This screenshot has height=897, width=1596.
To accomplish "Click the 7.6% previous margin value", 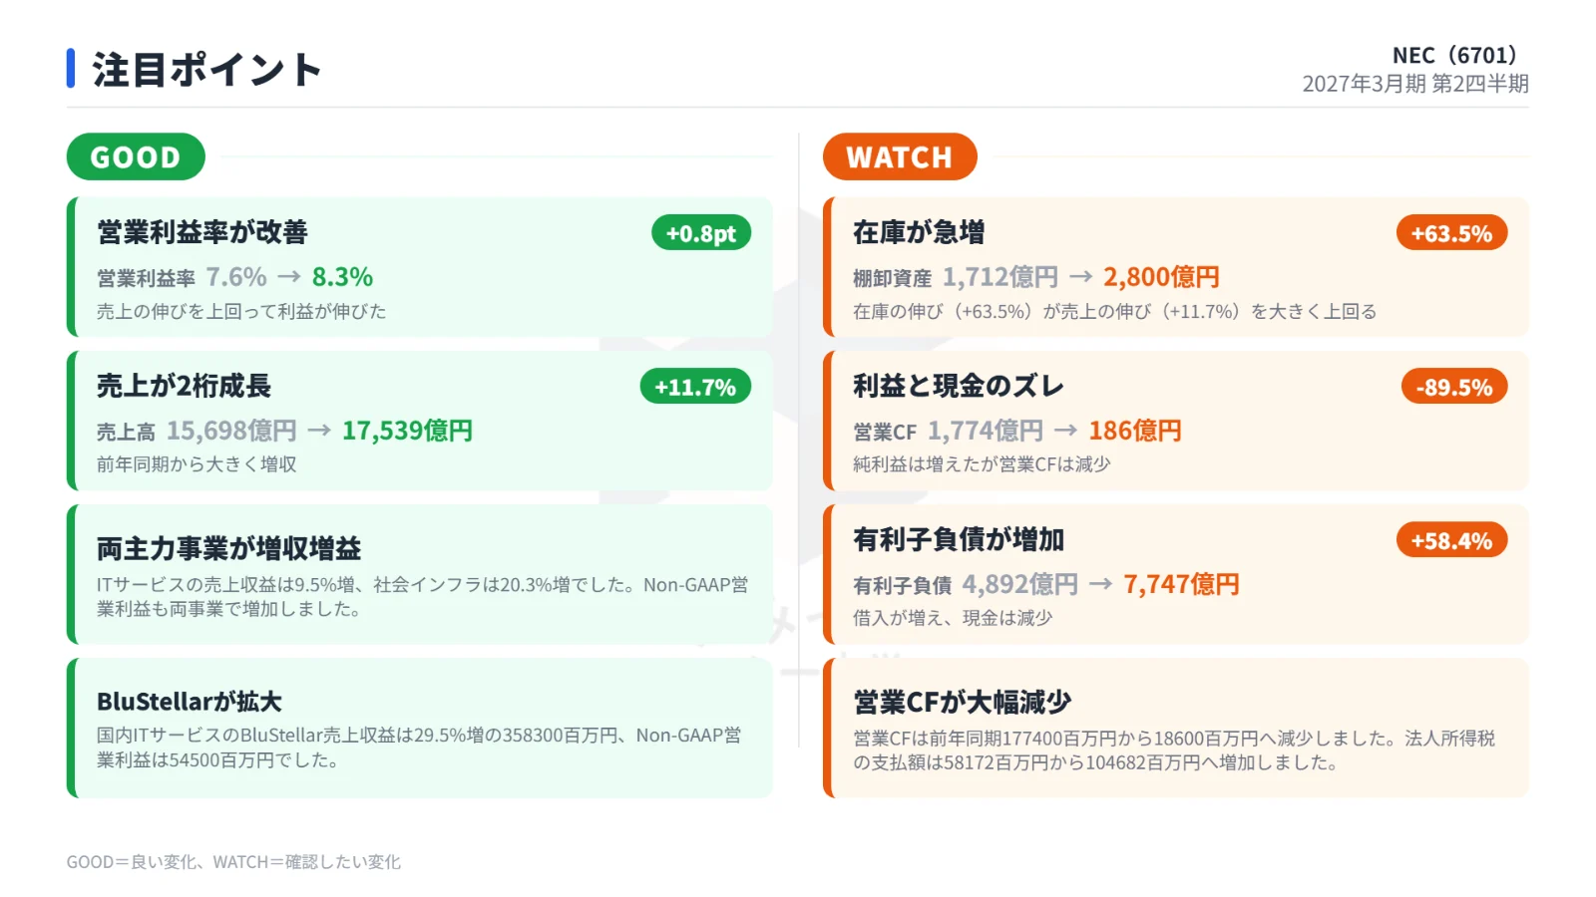I will (x=236, y=277).
